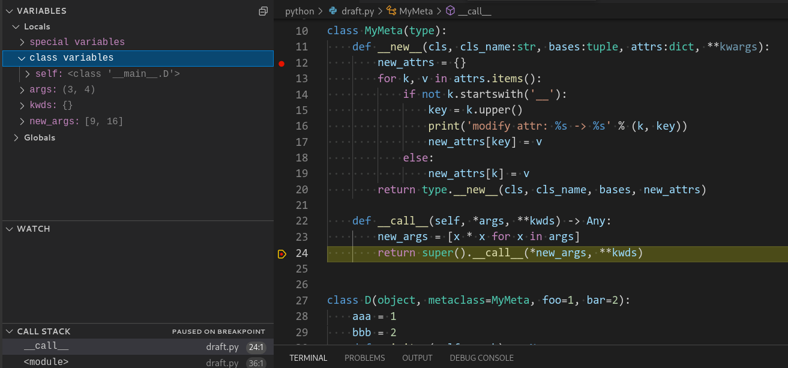Click the MyMeta class icon in breadcrumb
Image resolution: width=788 pixels, height=368 pixels.
[391, 11]
